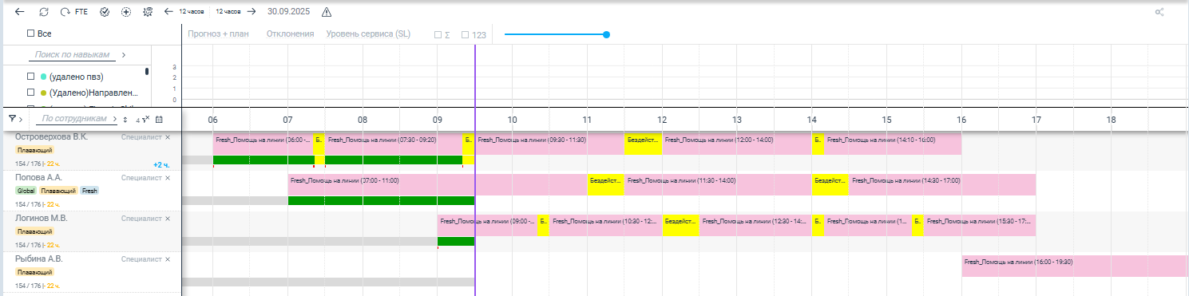This screenshot has height=296, width=1189.
Task: Clear the 4 applied filters icon
Action: [x=143, y=119]
